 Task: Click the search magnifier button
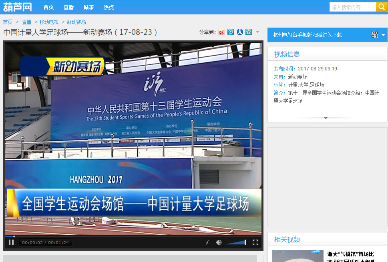tap(382, 7)
